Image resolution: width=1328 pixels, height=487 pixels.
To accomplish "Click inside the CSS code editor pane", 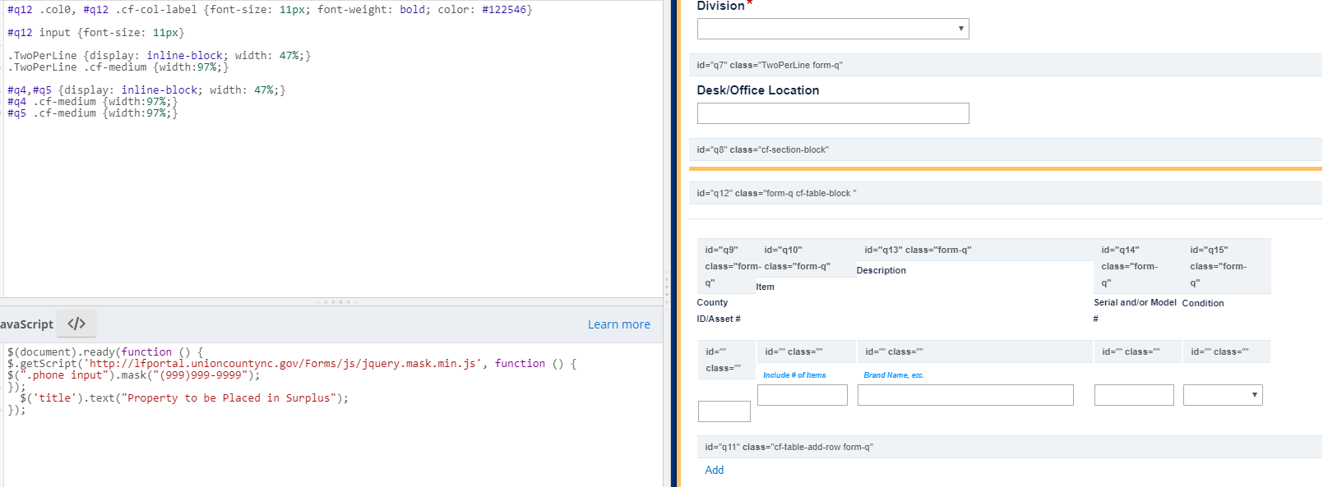I will pyautogui.click(x=329, y=205).
